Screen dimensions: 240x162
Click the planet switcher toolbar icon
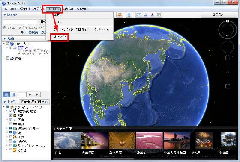point(120,15)
